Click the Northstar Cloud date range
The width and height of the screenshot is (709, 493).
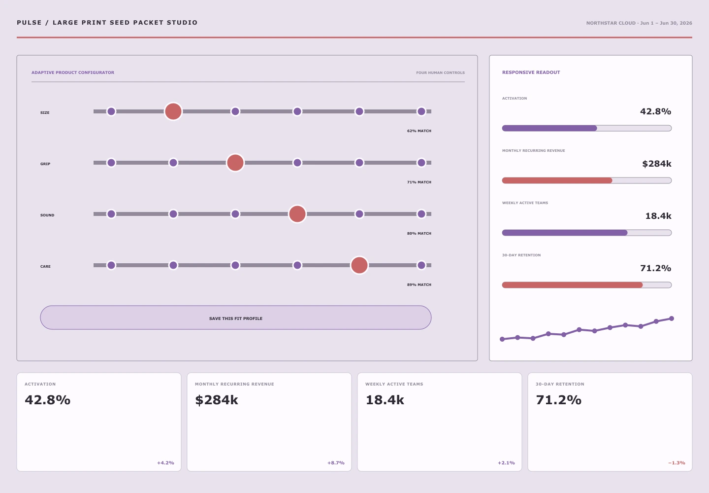(639, 23)
